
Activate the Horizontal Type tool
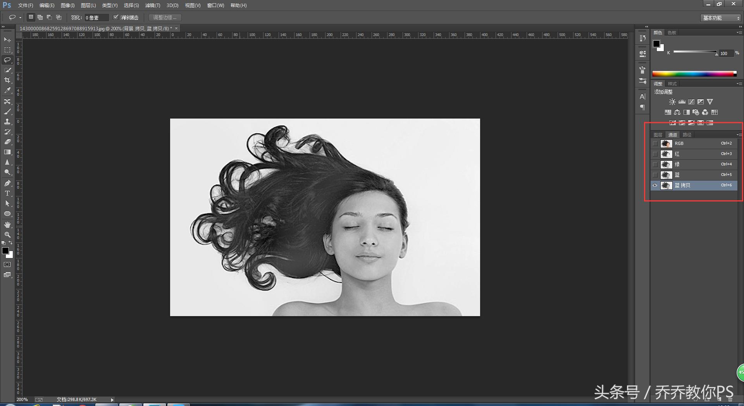(x=7, y=193)
